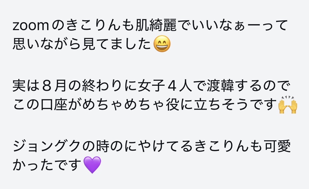Click the text "肌綺麗"
The height and width of the screenshot is (189, 309).
point(156,25)
